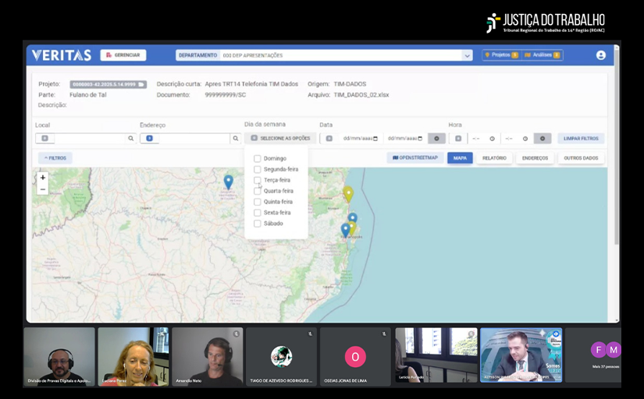
Task: Select Leticia Furtado video thumbnail
Action: pos(436,355)
